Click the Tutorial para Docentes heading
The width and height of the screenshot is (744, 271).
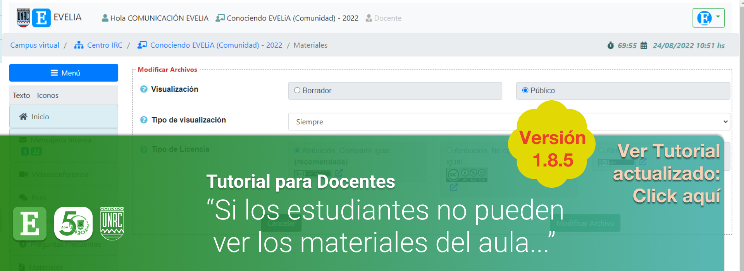click(x=301, y=182)
